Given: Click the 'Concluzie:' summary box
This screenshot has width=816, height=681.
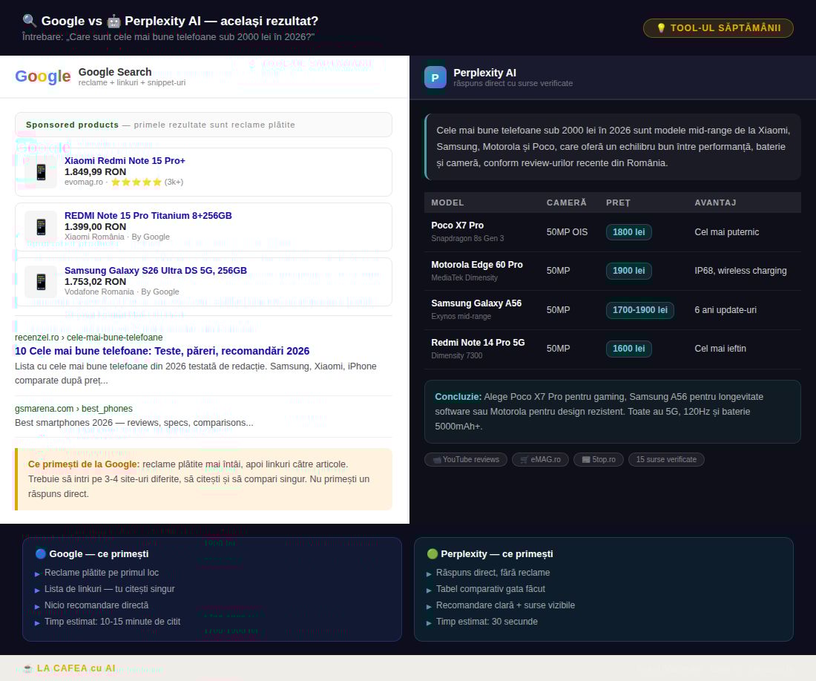Looking at the screenshot, I should tap(613, 412).
